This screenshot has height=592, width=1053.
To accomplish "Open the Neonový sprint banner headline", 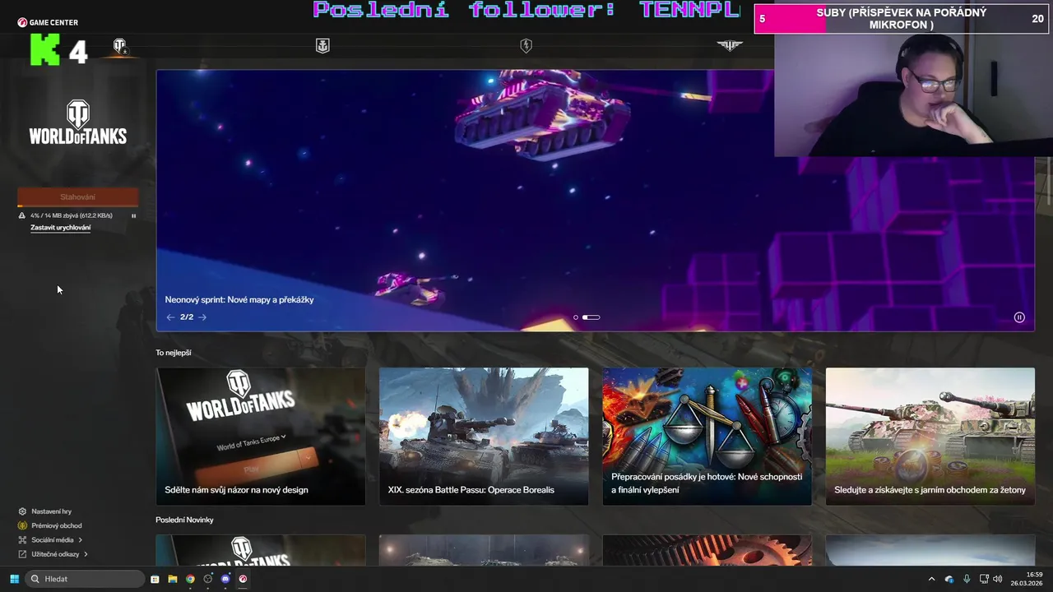I will tap(239, 300).
